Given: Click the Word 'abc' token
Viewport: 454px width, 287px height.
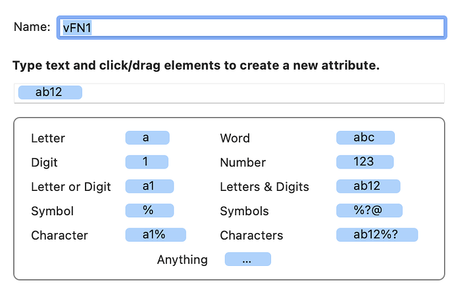Looking at the screenshot, I should 365,138.
